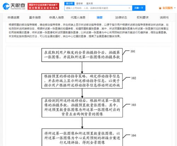Open 会员服务 member services link

[x=167, y=8]
